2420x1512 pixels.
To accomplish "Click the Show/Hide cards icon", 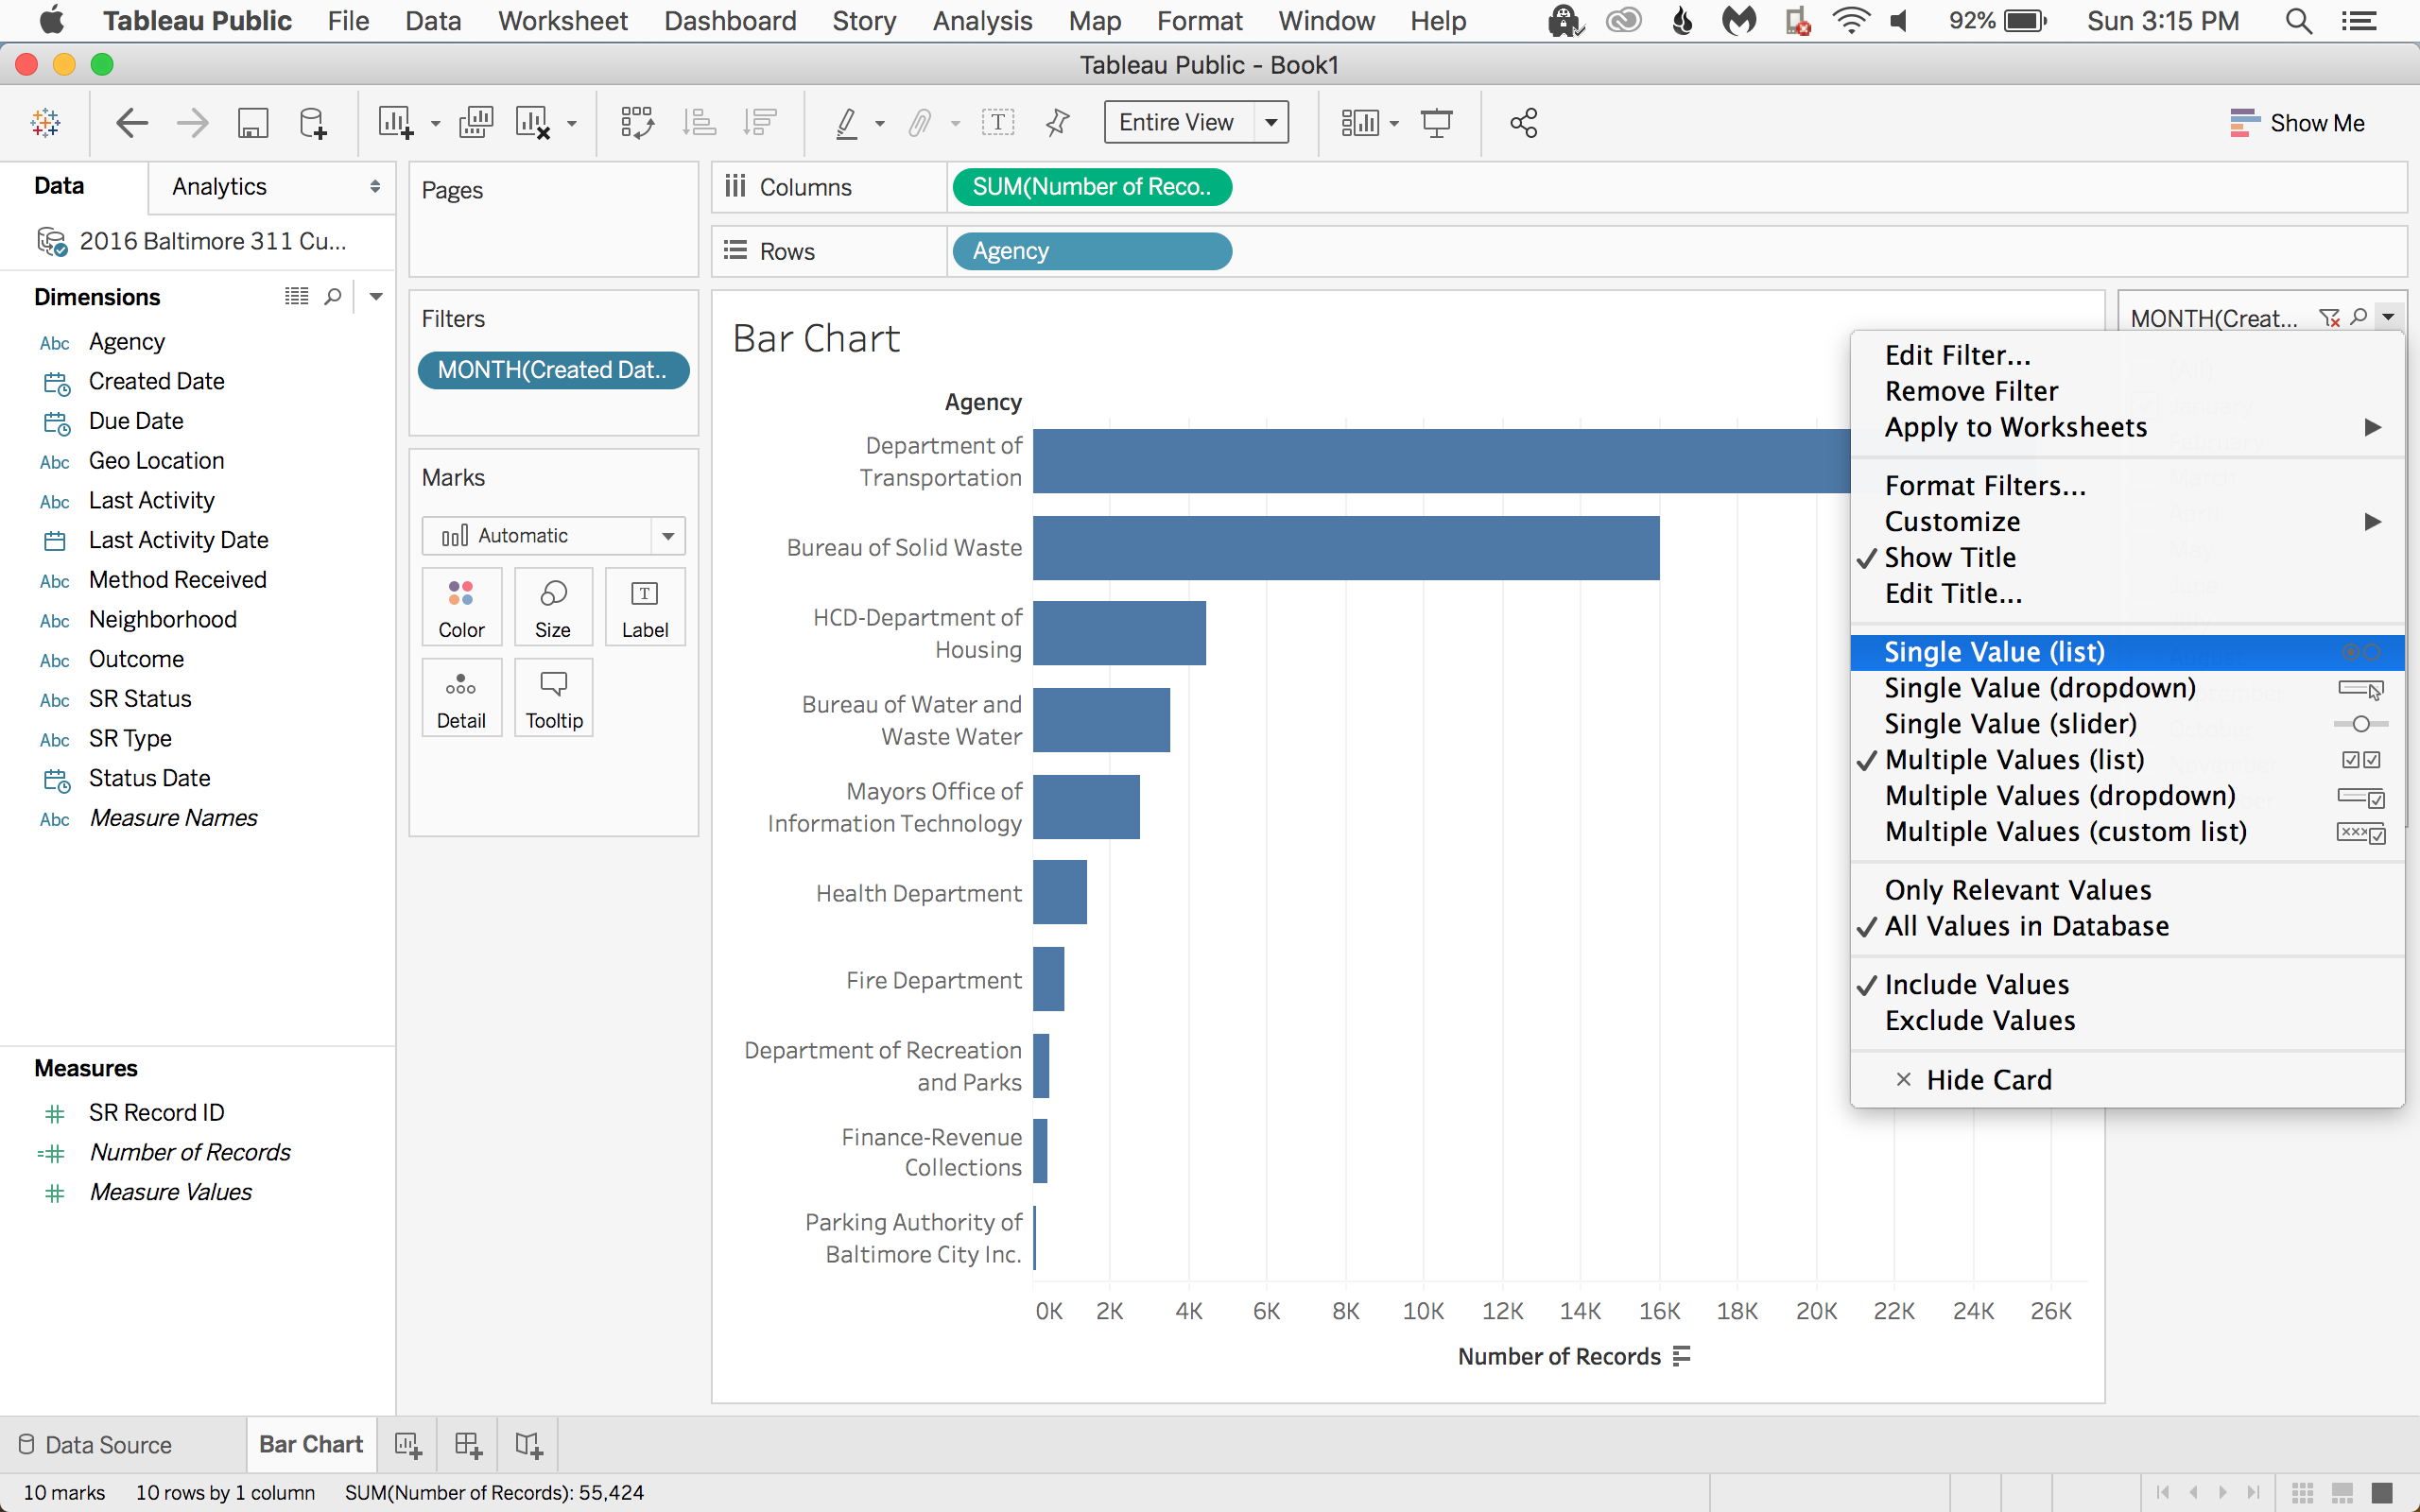I will (1360, 123).
